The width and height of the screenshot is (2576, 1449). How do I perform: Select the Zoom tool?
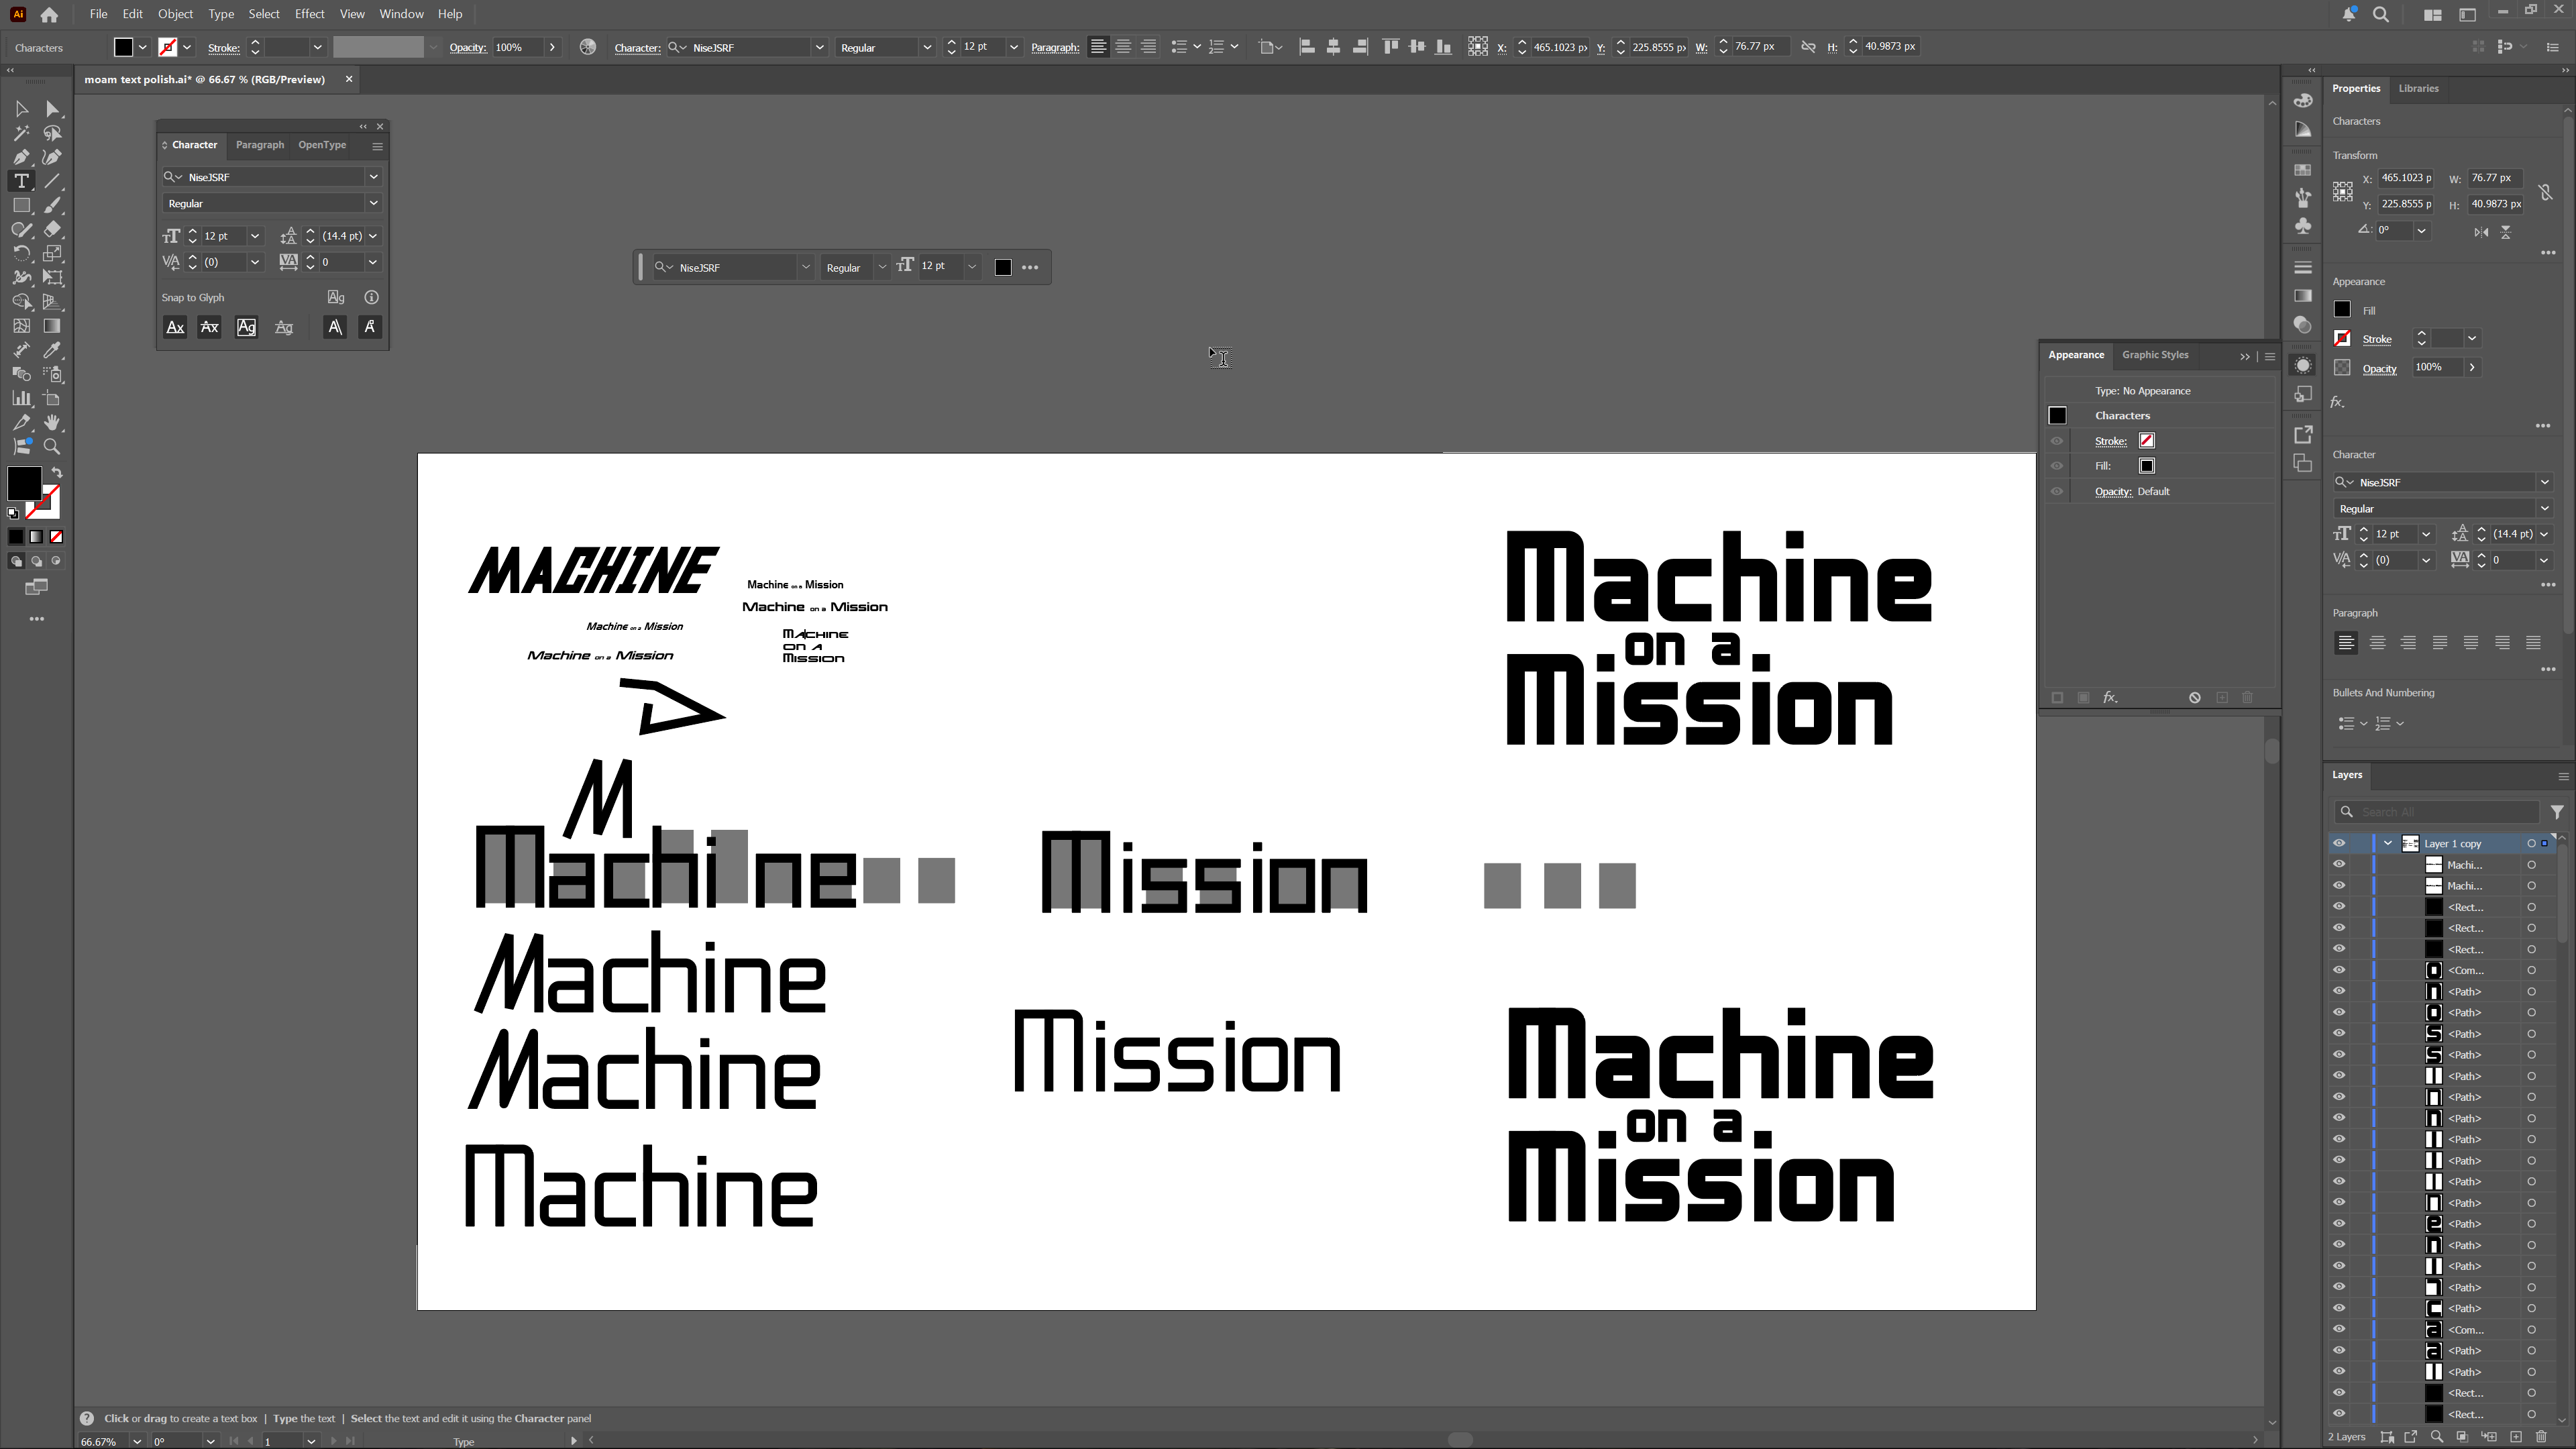pos(52,447)
